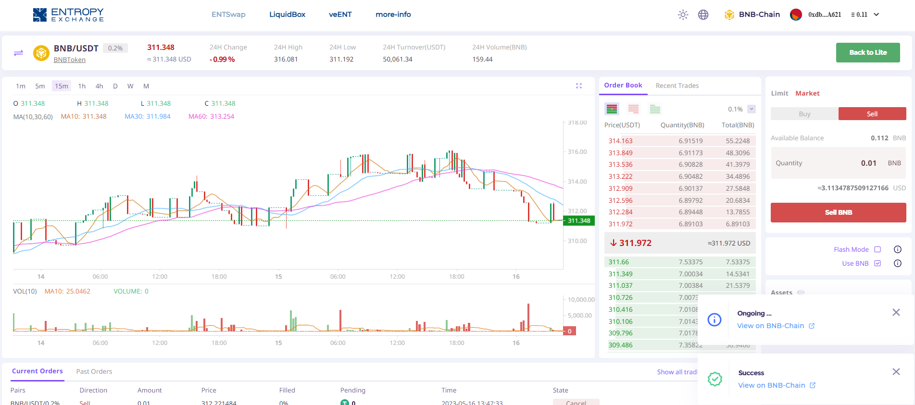This screenshot has width=915, height=405.
Task: Open wallet account dropdown chevron
Action: tap(877, 14)
